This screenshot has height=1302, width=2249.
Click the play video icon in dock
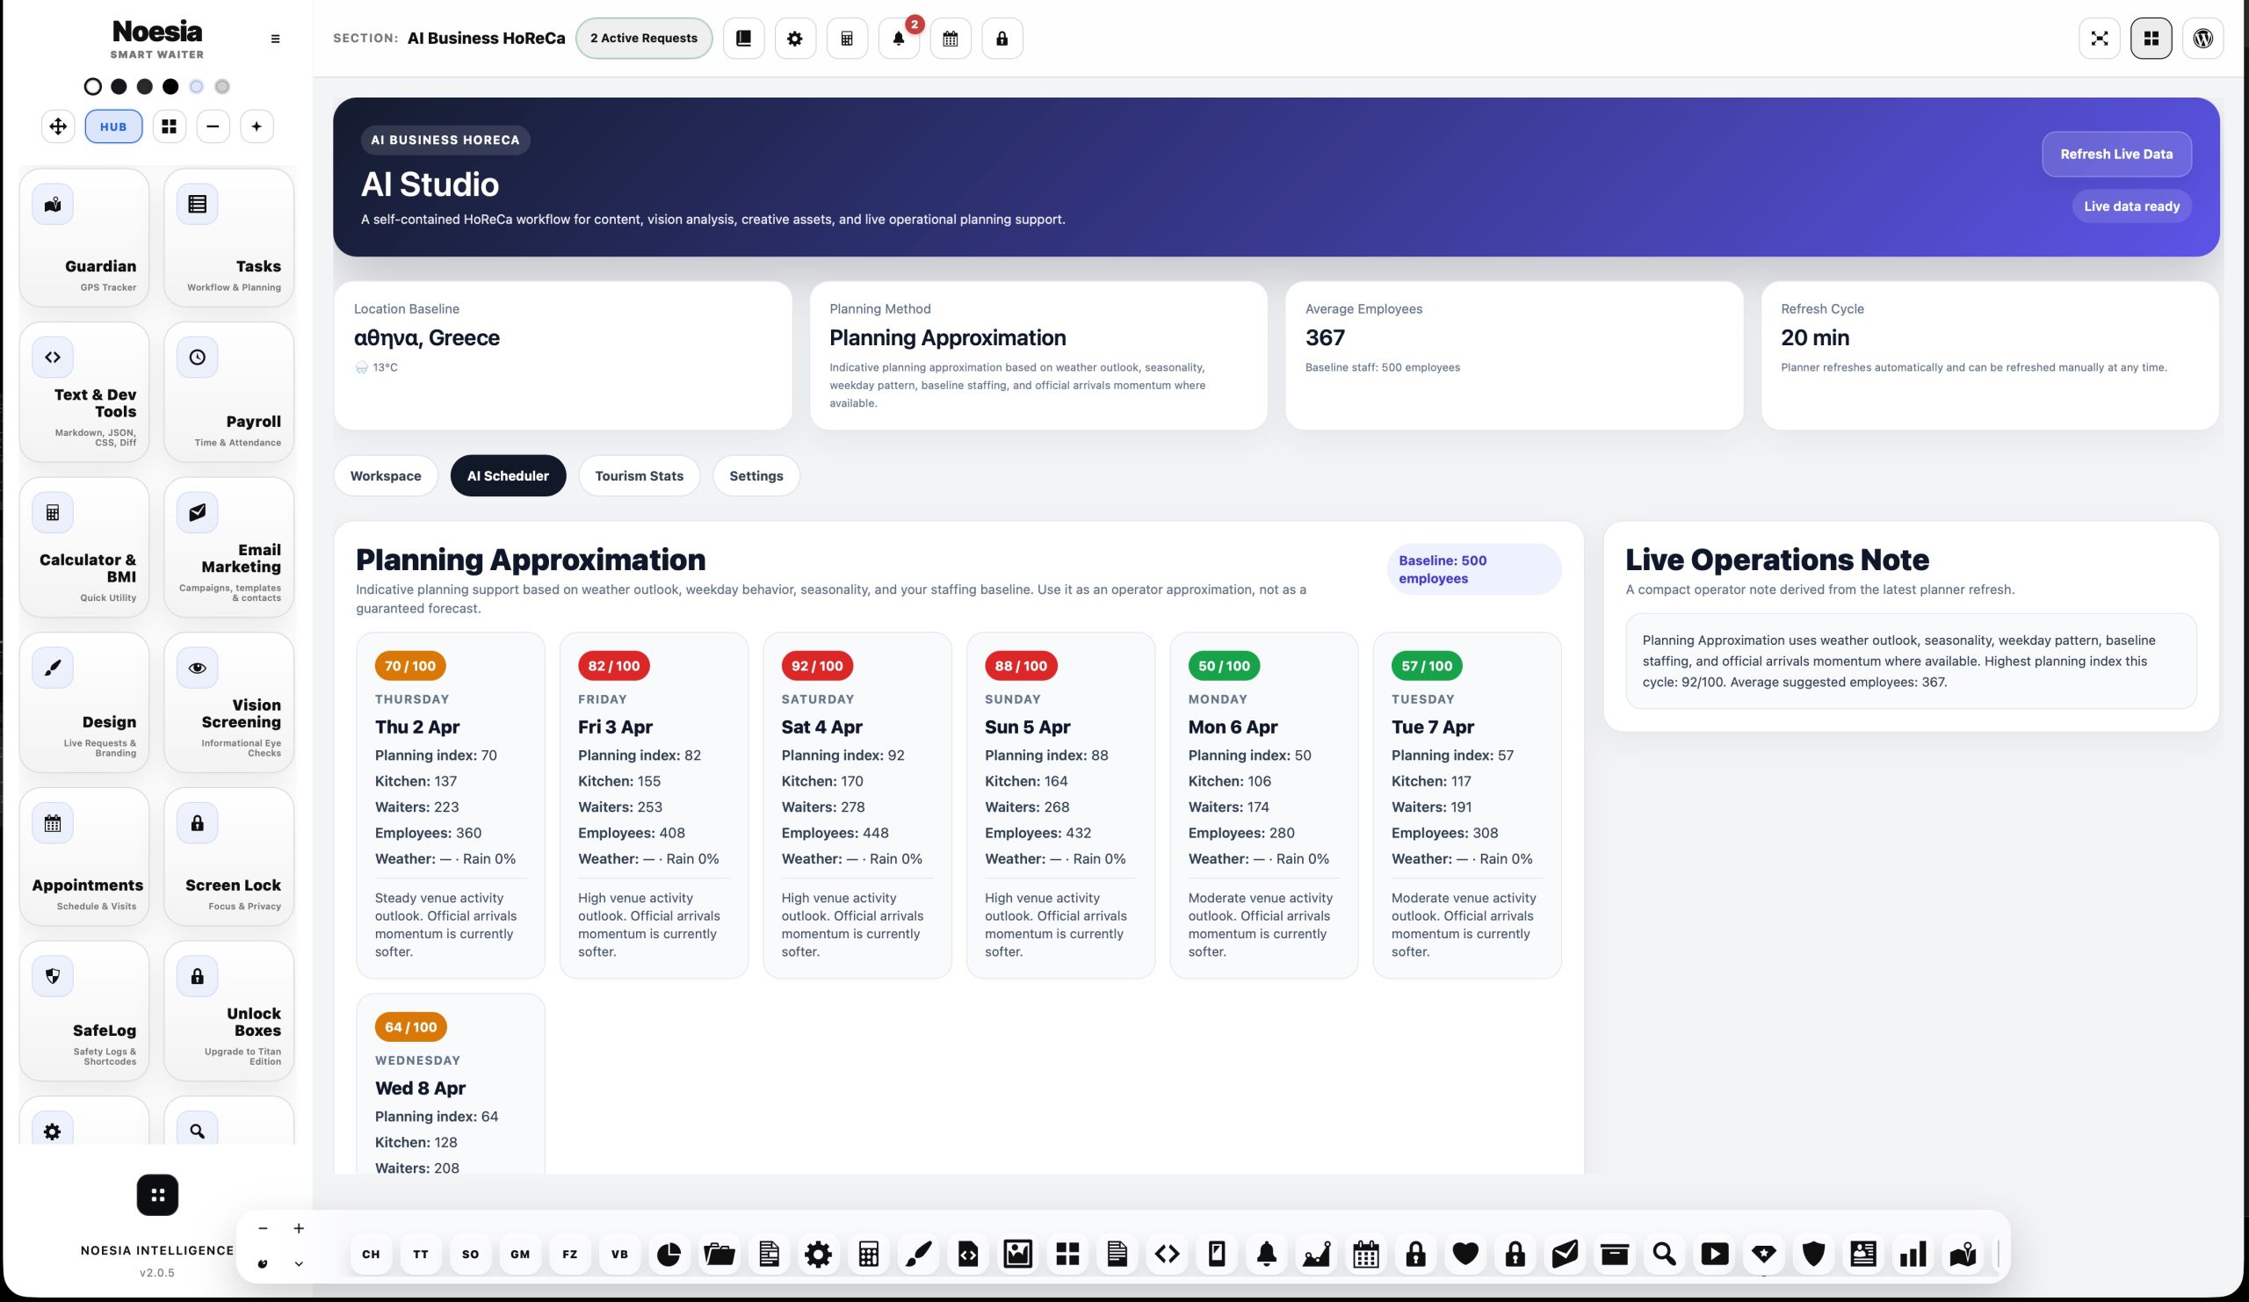[x=1714, y=1254]
